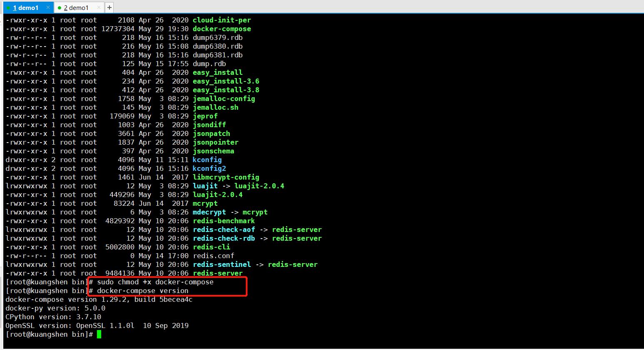Click the "mcrypt" link target on the mdecrypt row
The image size is (644, 350).
click(255, 212)
